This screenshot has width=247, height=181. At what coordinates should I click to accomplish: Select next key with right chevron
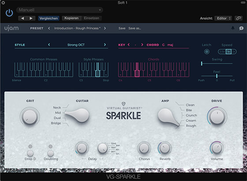point(142,45)
